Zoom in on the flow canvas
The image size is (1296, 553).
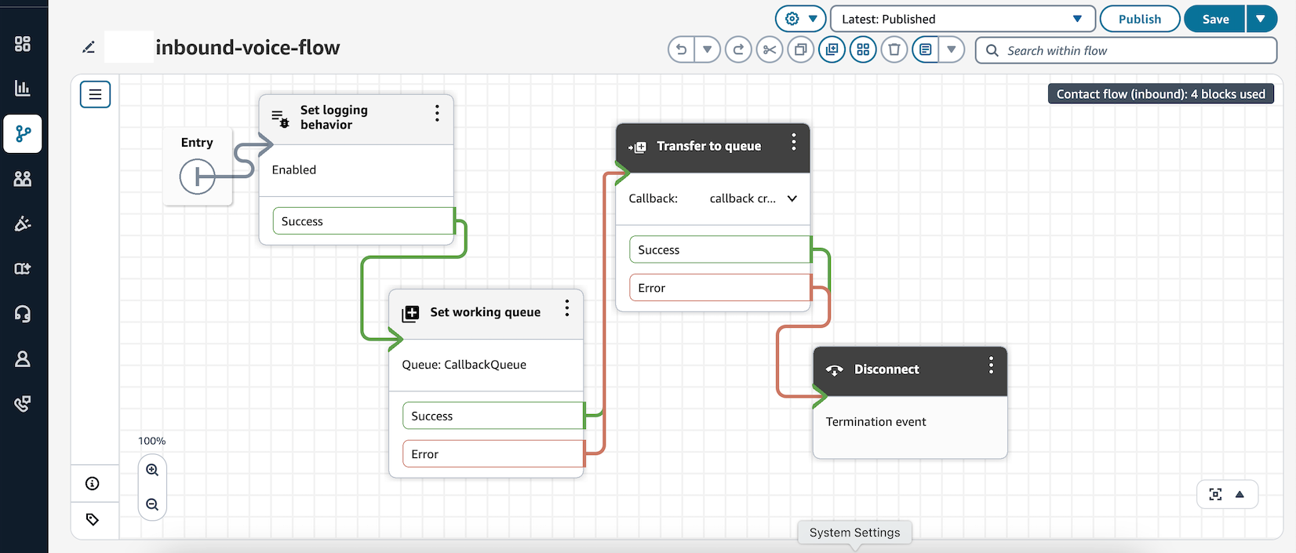152,471
